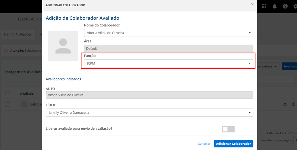Enable 'Liberar avaliado para envio de avaliação' switch
Viewport: 297px width, 150px height.
pyautogui.click(x=228, y=129)
